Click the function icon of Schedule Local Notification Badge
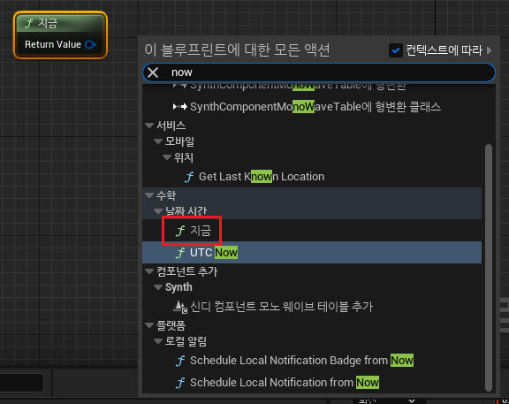 pos(180,361)
